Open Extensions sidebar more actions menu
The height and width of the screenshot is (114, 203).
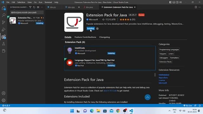[x=42, y=7]
